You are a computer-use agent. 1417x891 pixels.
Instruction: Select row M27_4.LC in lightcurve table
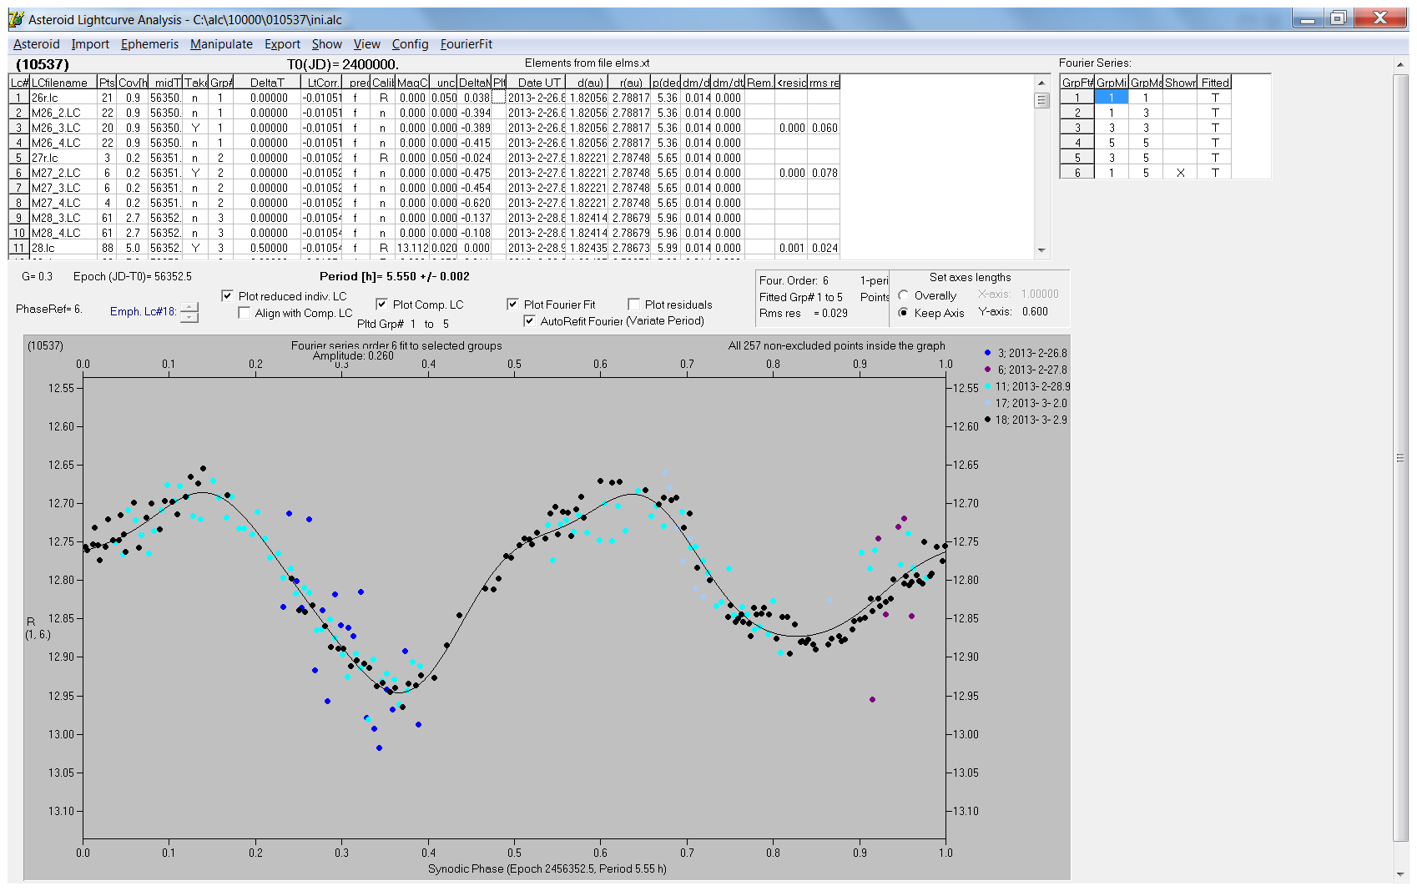[x=424, y=203]
